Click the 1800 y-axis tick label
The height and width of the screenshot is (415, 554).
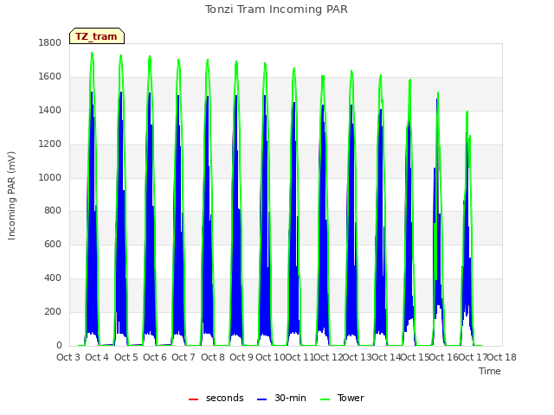point(50,42)
